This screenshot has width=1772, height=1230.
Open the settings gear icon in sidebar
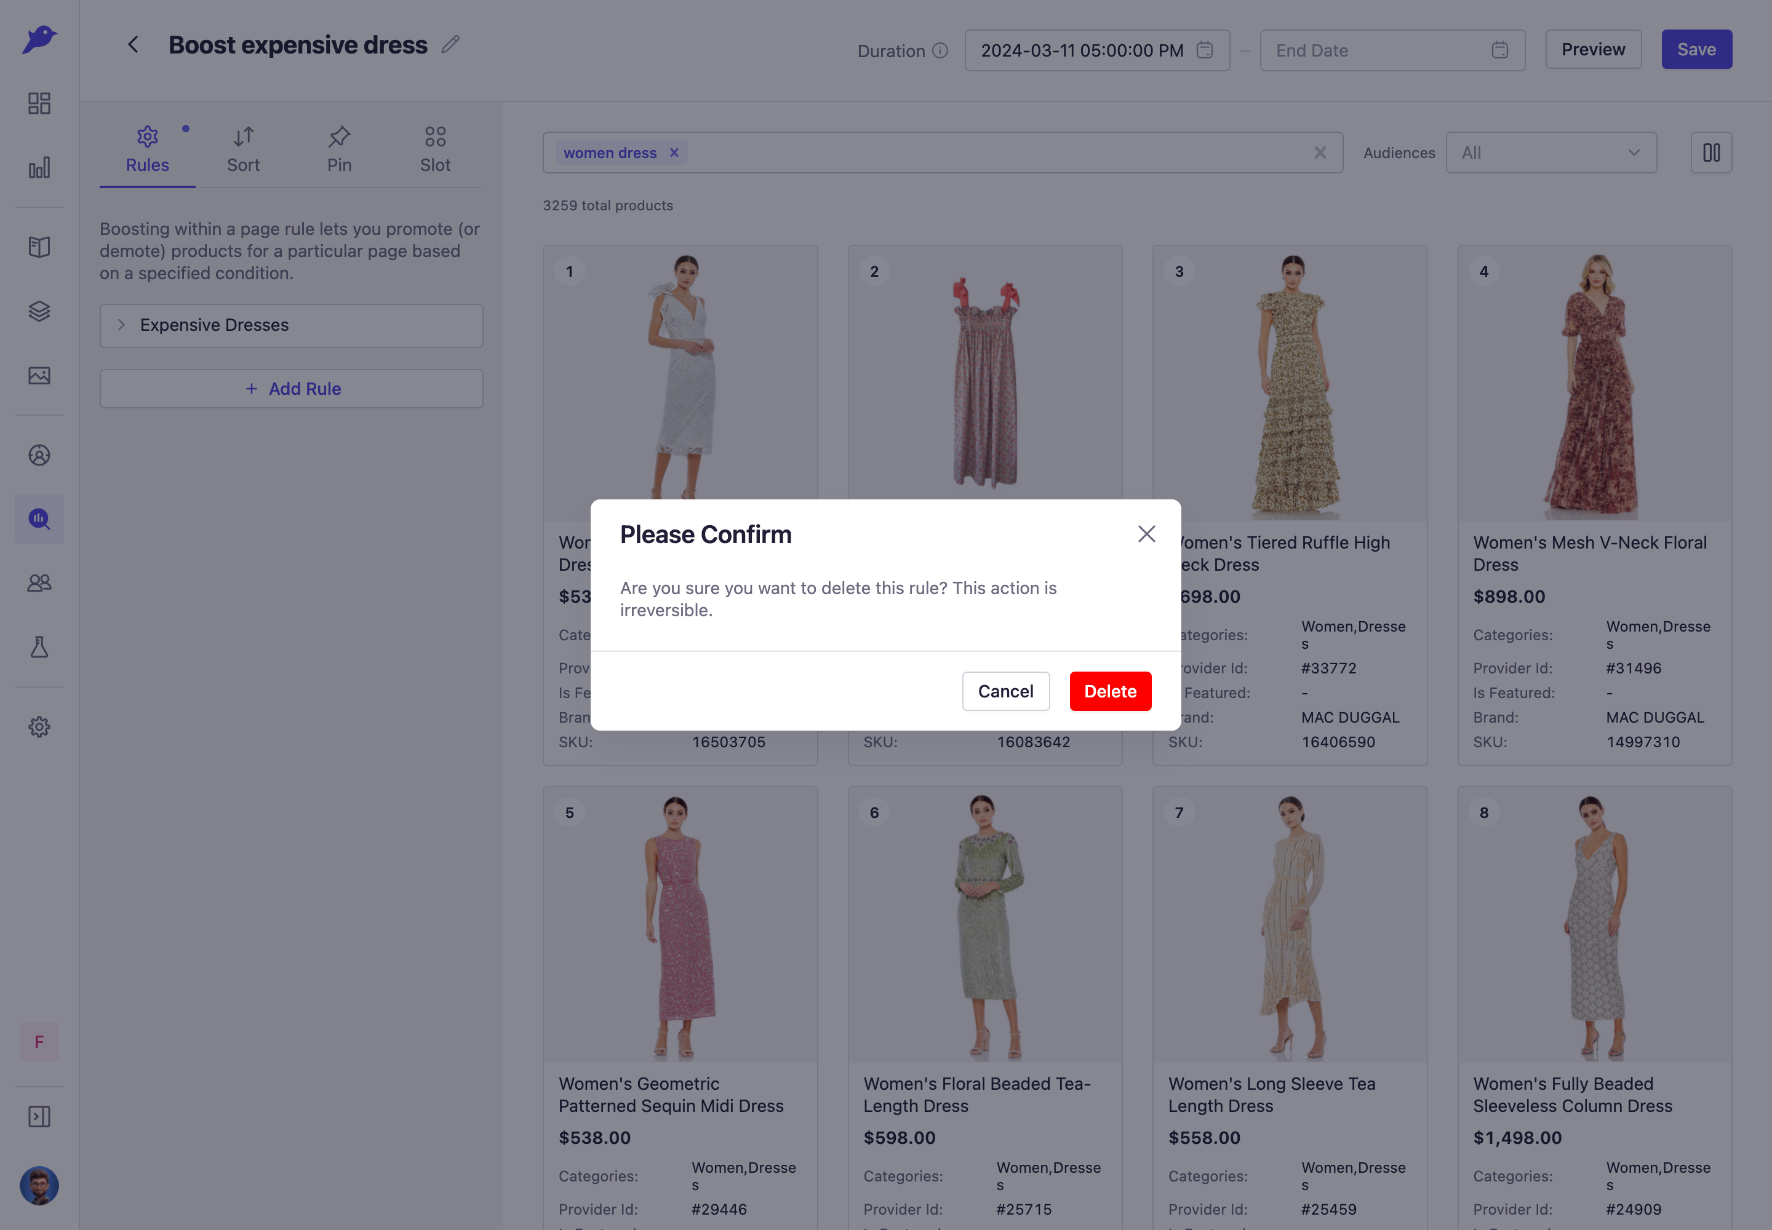tap(39, 727)
